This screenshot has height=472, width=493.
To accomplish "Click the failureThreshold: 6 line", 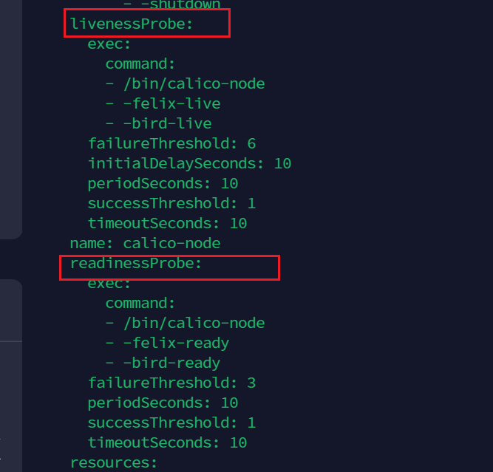I will click(171, 143).
